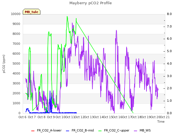The height and width of the screenshot is (136, 182).
Task: Click the Oct 9 date tick
Action: click(x=51, y=117)
